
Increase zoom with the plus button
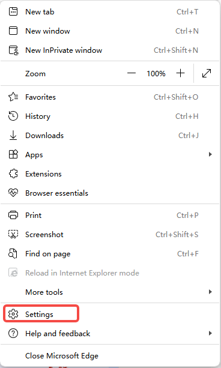coord(180,73)
